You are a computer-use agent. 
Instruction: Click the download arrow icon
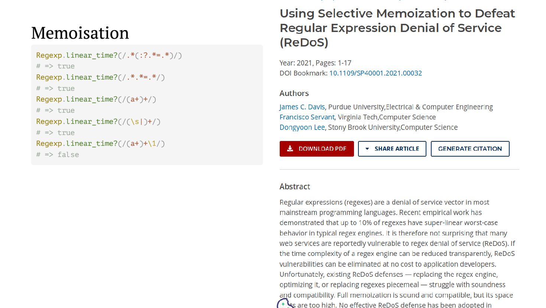pos(290,148)
